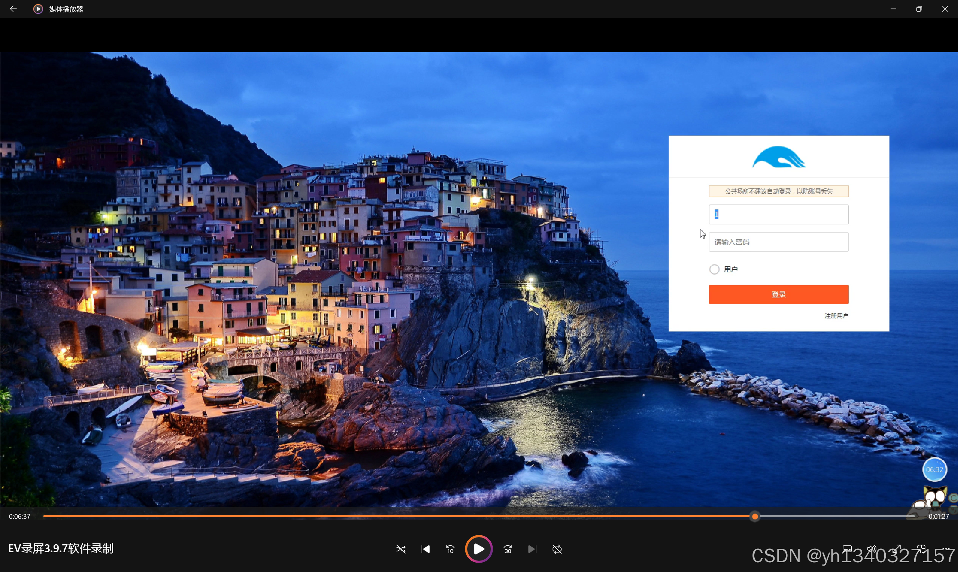Screen dimensions: 958x572
Task: Rewind 10 seconds
Action: [450, 549]
